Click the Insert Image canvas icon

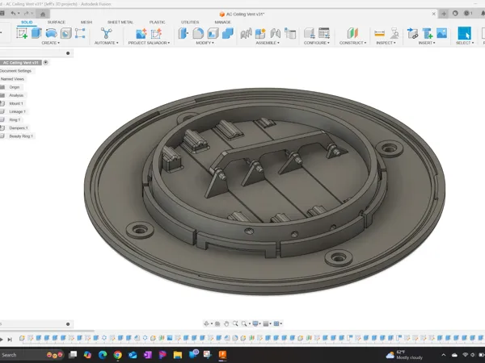442,33
